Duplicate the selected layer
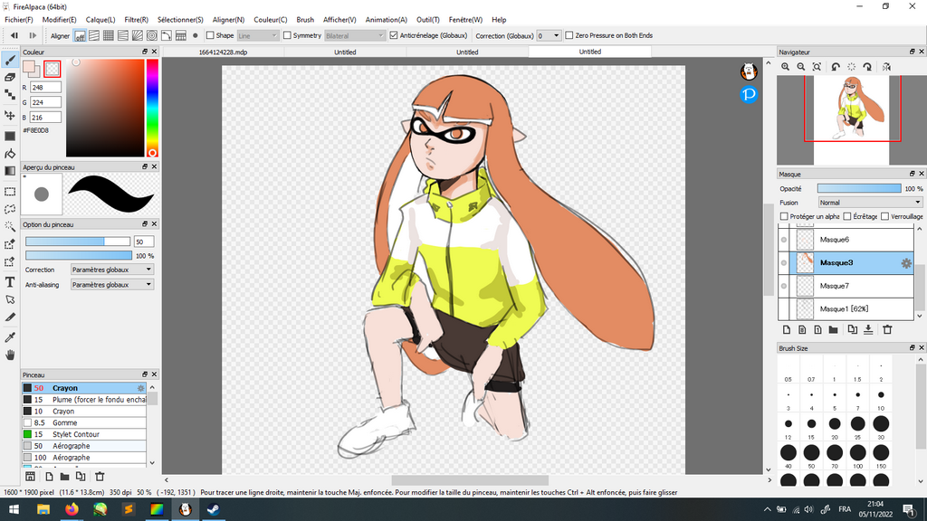Viewport: 927px width, 521px height. (x=852, y=329)
